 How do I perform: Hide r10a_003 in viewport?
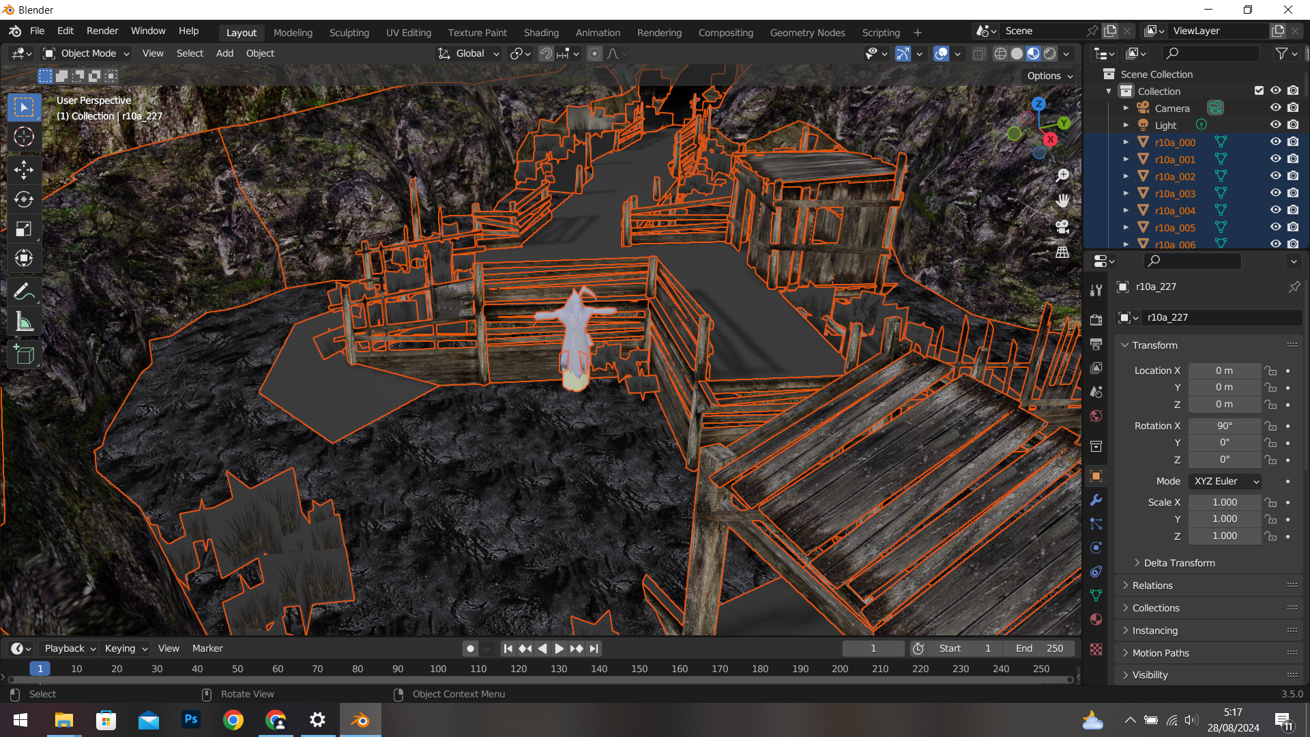click(x=1275, y=193)
